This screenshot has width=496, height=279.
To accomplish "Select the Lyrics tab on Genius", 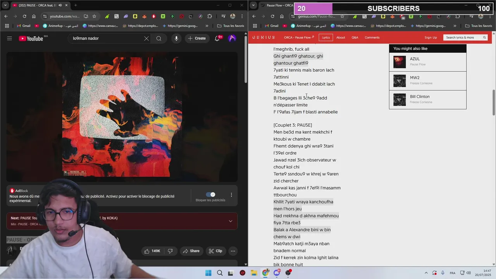I will pyautogui.click(x=326, y=38).
